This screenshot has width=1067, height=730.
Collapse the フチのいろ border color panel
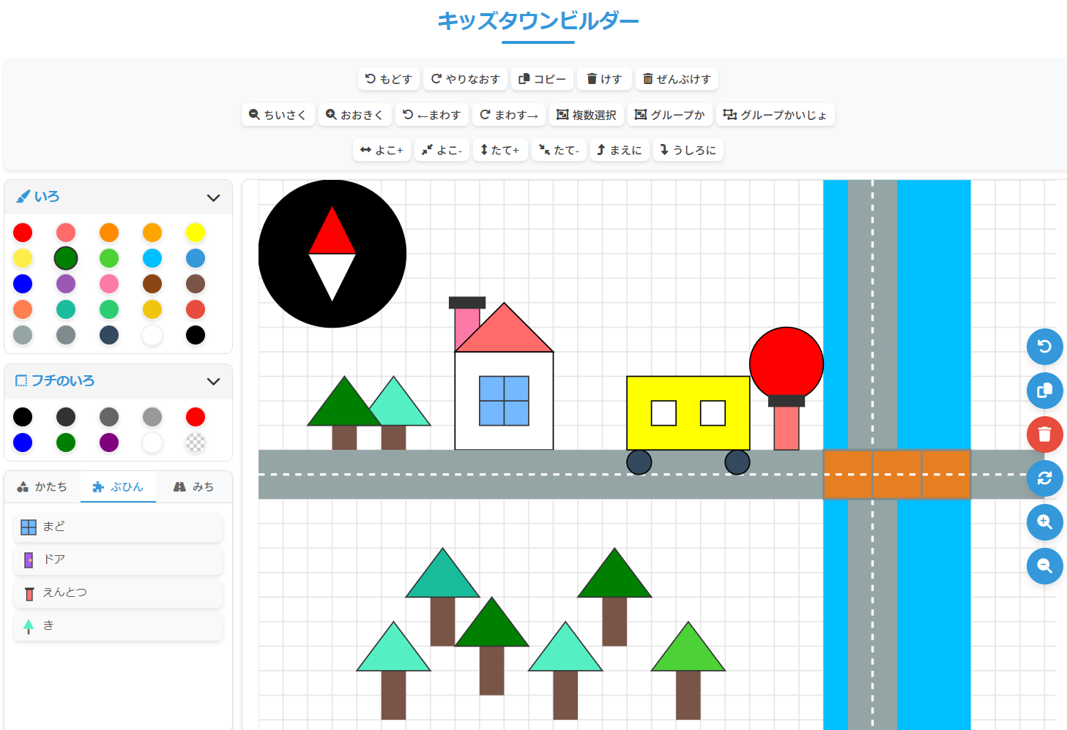(213, 381)
